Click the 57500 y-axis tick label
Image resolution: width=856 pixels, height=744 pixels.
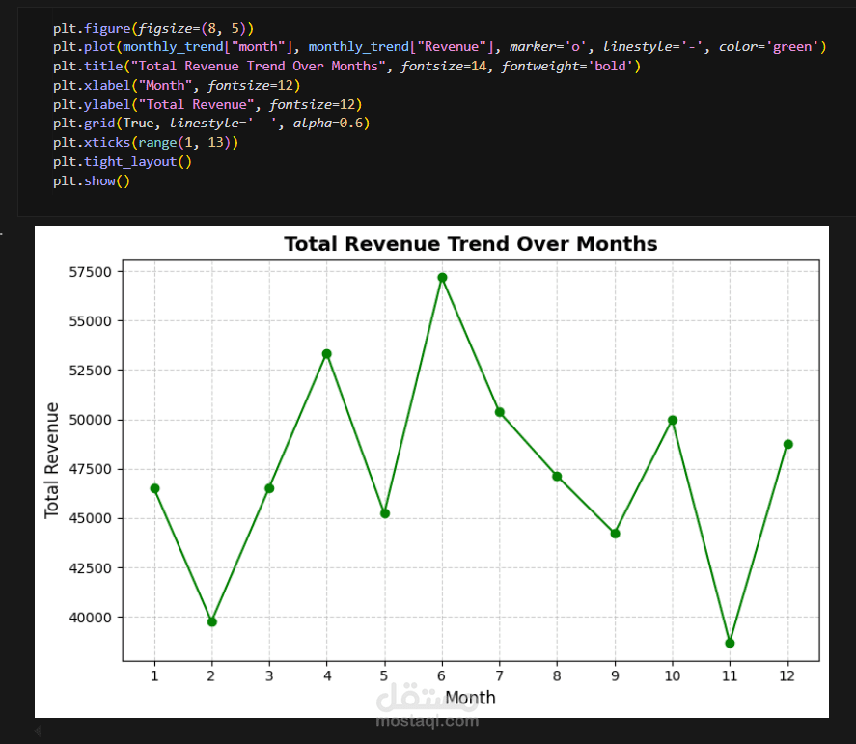click(90, 272)
